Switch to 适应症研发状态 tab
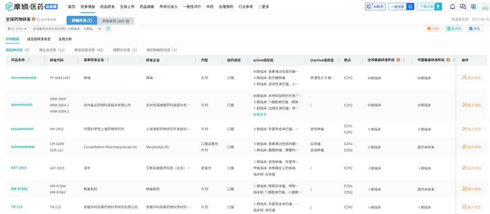The image size is (490, 214). [x=39, y=39]
